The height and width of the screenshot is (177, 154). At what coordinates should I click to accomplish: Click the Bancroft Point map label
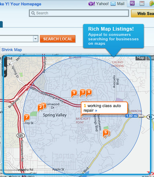(83, 121)
